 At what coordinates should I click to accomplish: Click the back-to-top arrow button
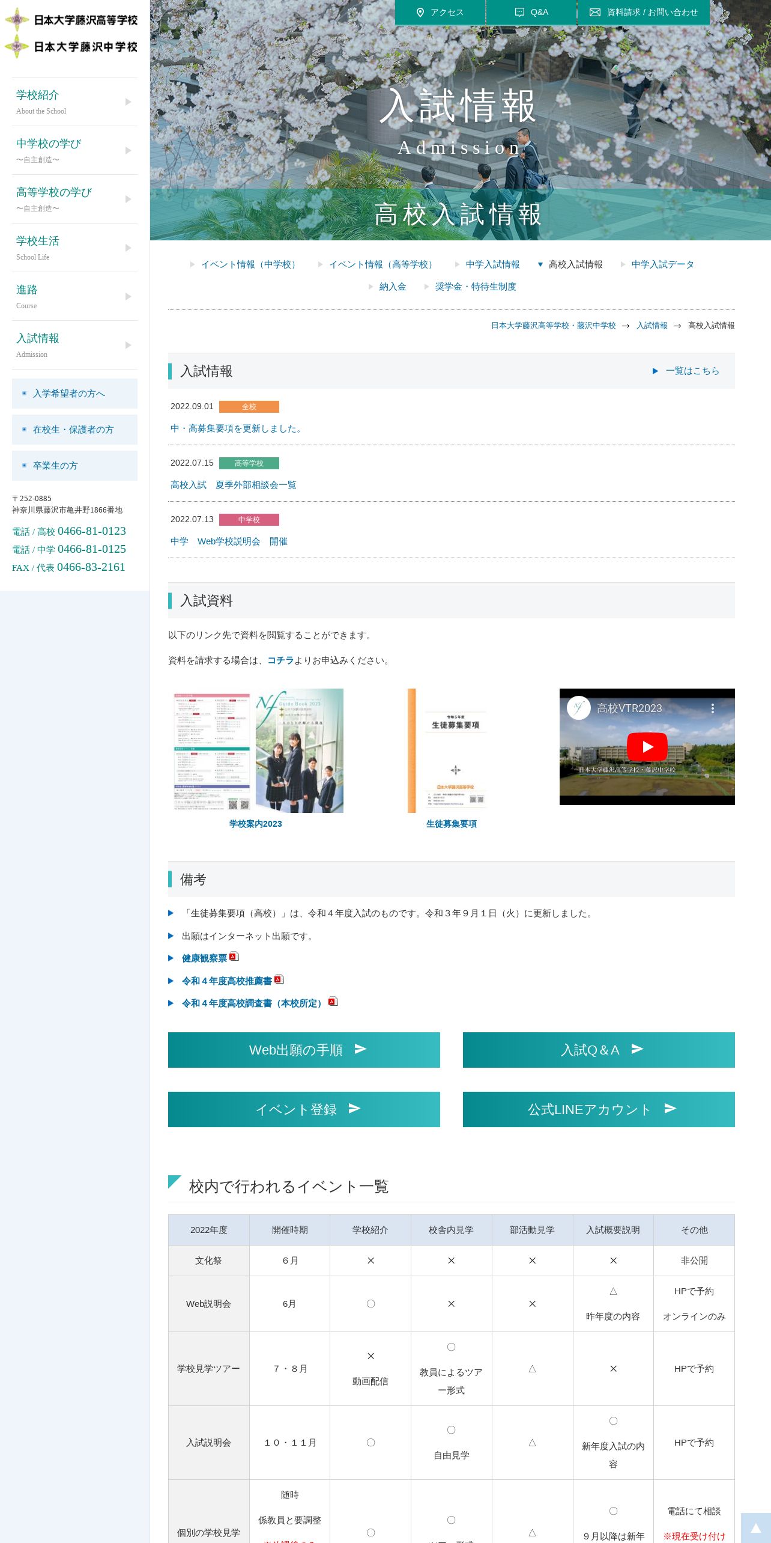click(x=756, y=1528)
